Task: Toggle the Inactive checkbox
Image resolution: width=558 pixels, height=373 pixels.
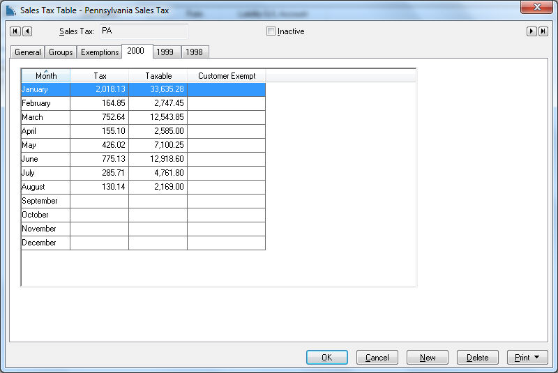Action: 271,31
